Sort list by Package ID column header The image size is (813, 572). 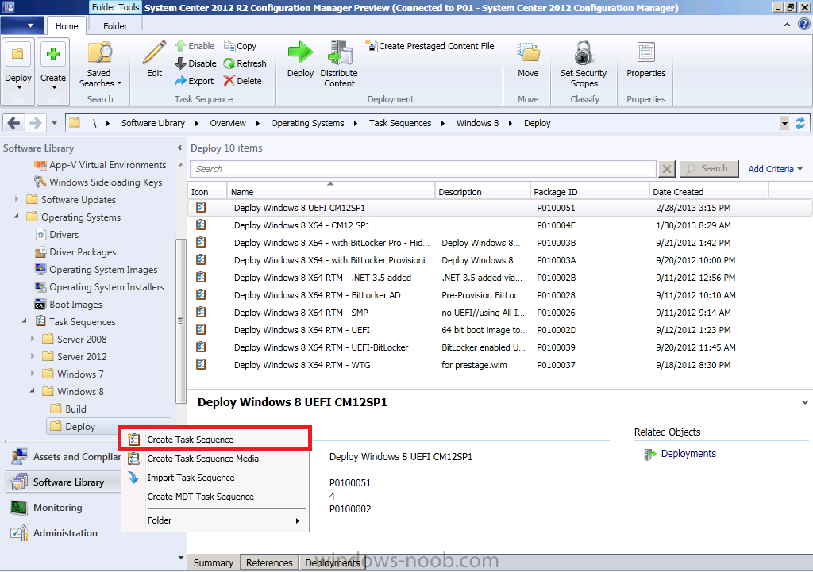click(x=589, y=192)
